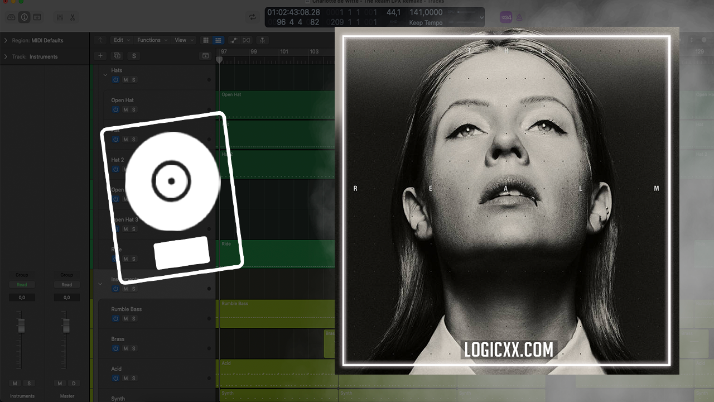714x402 pixels.
Task: Adjust the Instruments channel volume fader
Action: tap(21, 326)
